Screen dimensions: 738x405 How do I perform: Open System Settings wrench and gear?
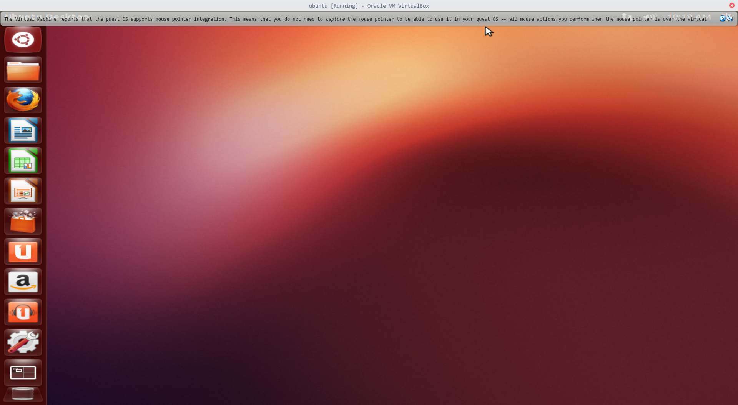(x=23, y=342)
